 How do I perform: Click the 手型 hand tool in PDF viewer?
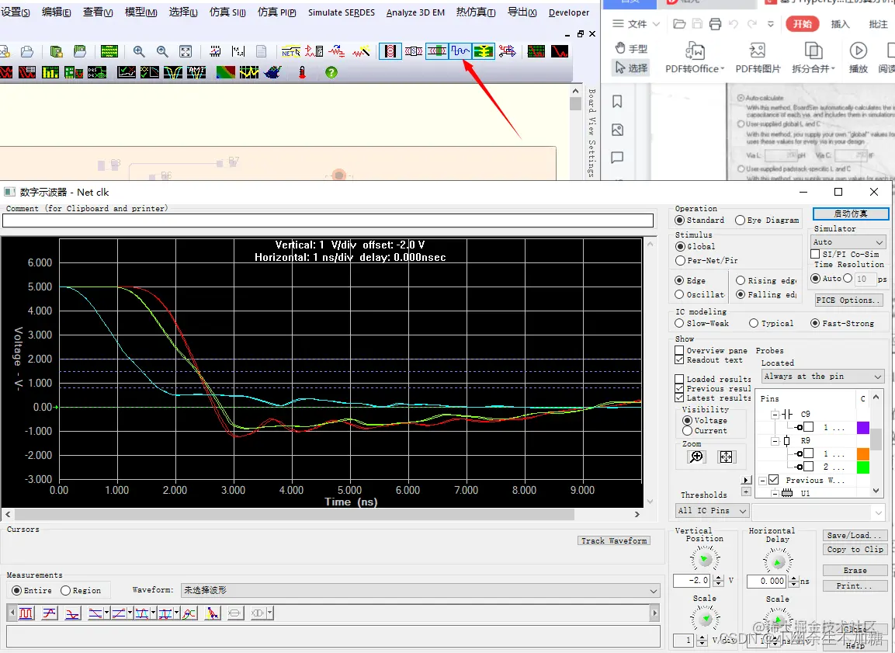(x=630, y=48)
